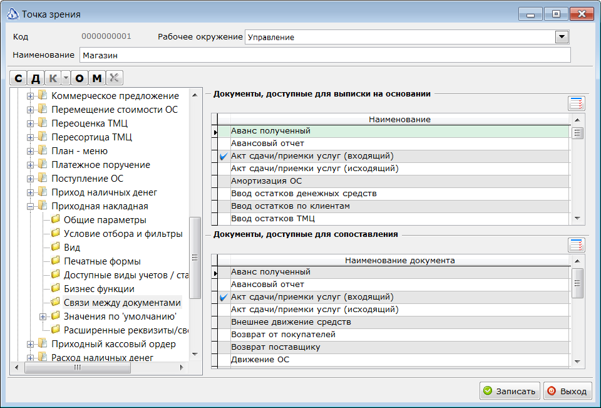
Task: Click folder icon of Приходная накладная
Action: 43,206
